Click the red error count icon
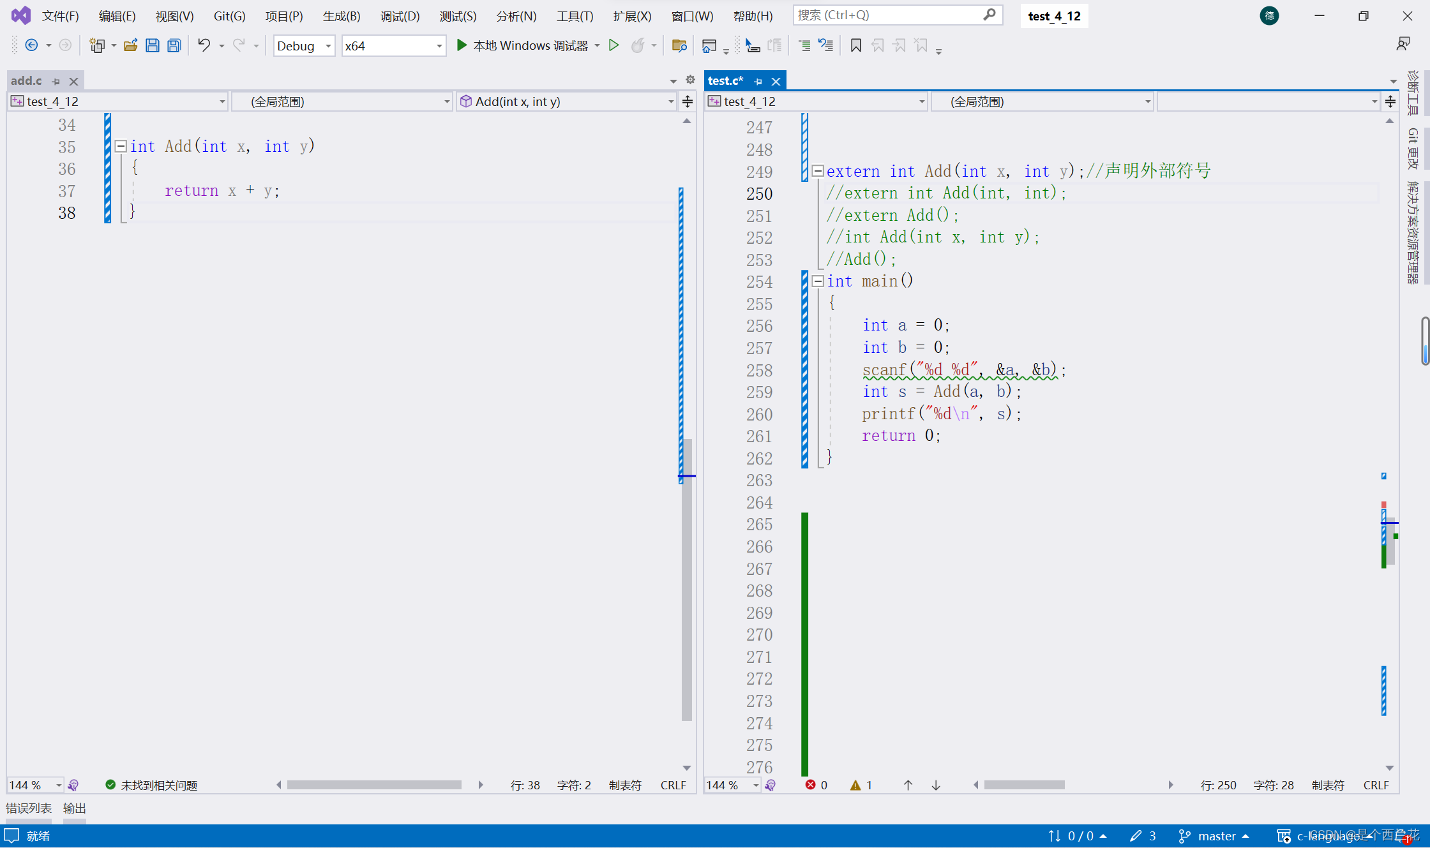Viewport: 1430px width, 848px height. 811,785
